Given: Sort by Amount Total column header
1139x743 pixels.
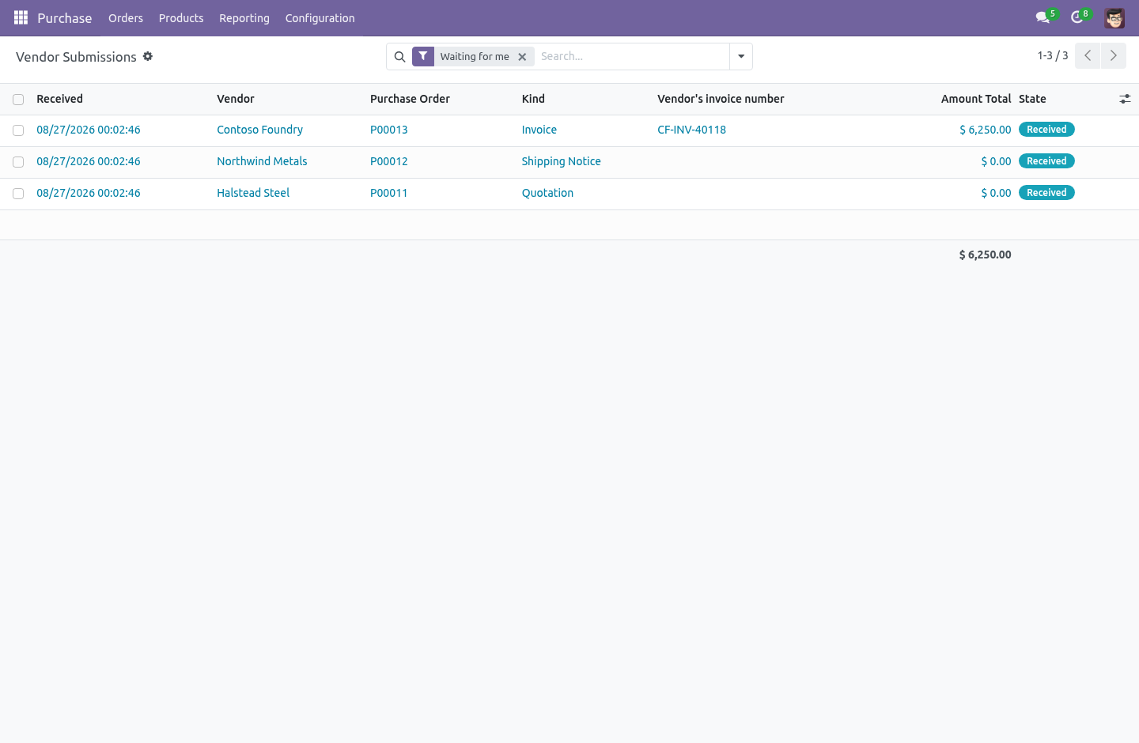Looking at the screenshot, I should [976, 99].
